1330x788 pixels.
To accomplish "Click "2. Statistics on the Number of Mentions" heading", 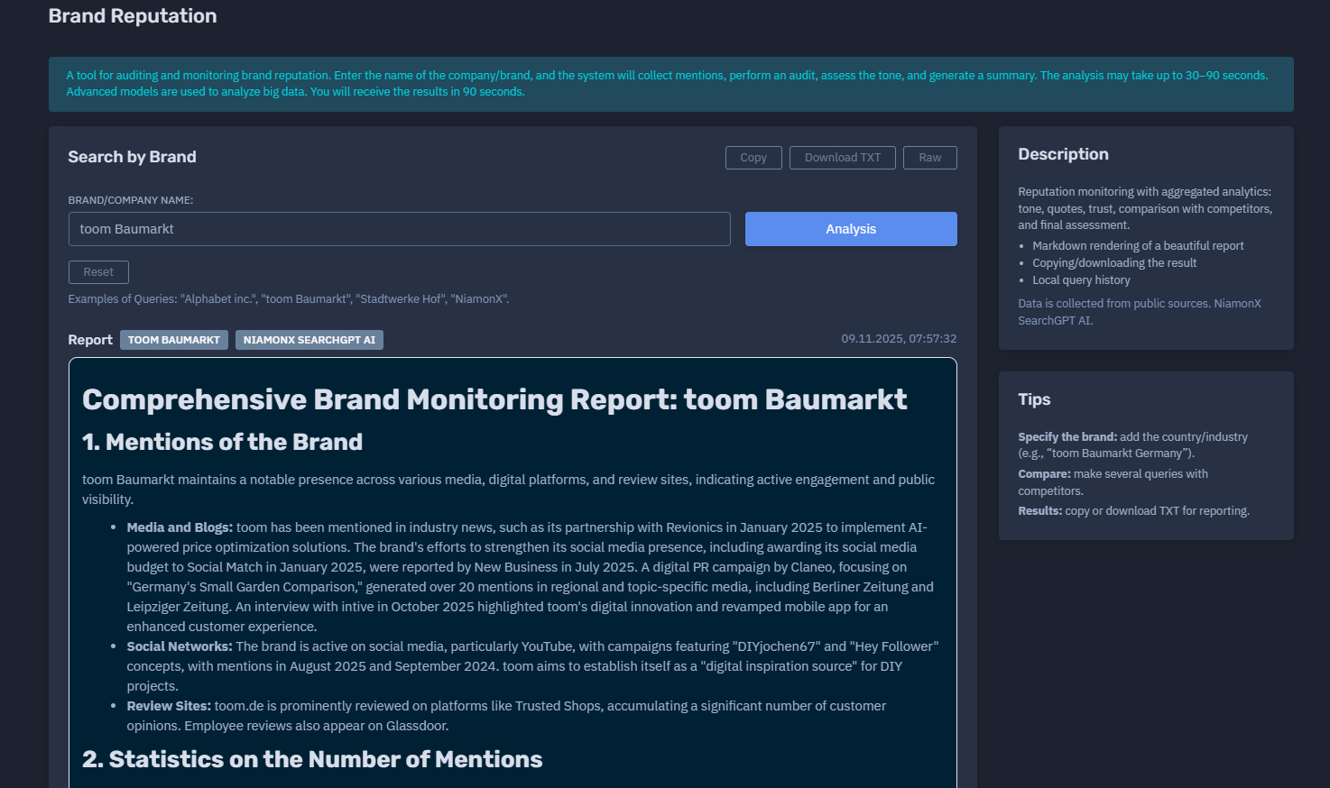I will [312, 759].
